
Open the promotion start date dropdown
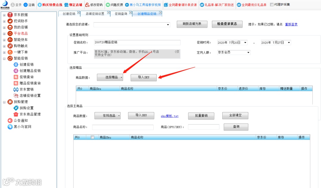(245, 42)
